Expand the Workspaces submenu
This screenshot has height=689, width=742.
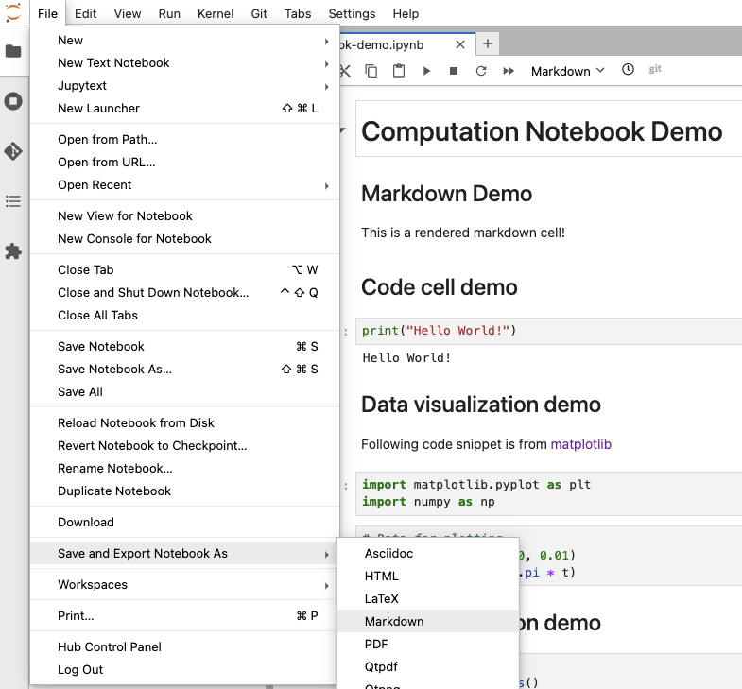pos(184,584)
